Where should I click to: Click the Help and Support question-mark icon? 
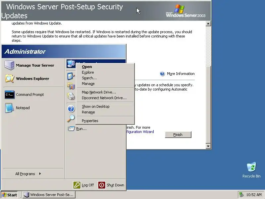point(71,109)
